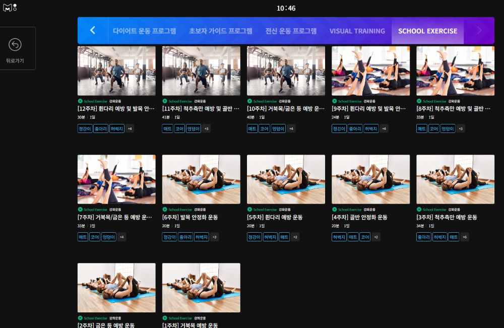Click the title [6주차] 발목 안정화 운동
The image size is (504, 328).
(x=190, y=217)
